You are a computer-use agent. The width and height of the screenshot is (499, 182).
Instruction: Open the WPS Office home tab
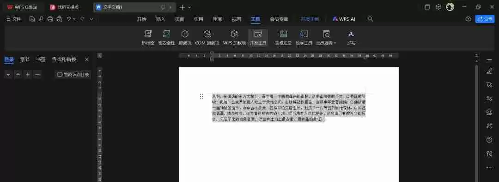[22, 7]
